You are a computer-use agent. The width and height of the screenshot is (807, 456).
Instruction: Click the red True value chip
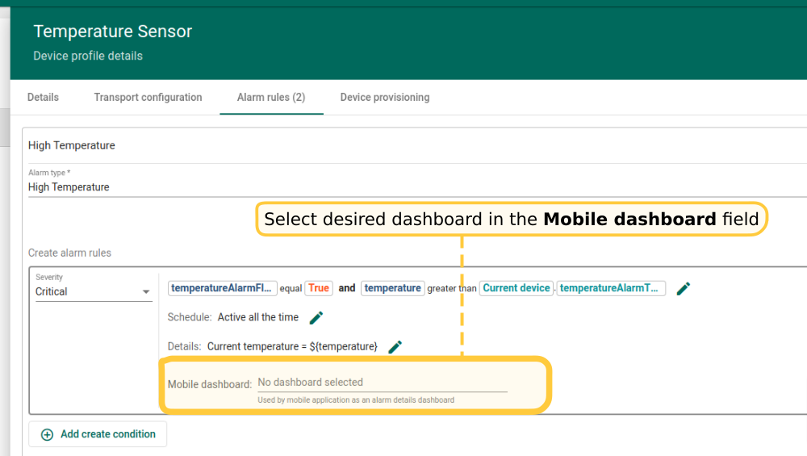[x=319, y=288]
